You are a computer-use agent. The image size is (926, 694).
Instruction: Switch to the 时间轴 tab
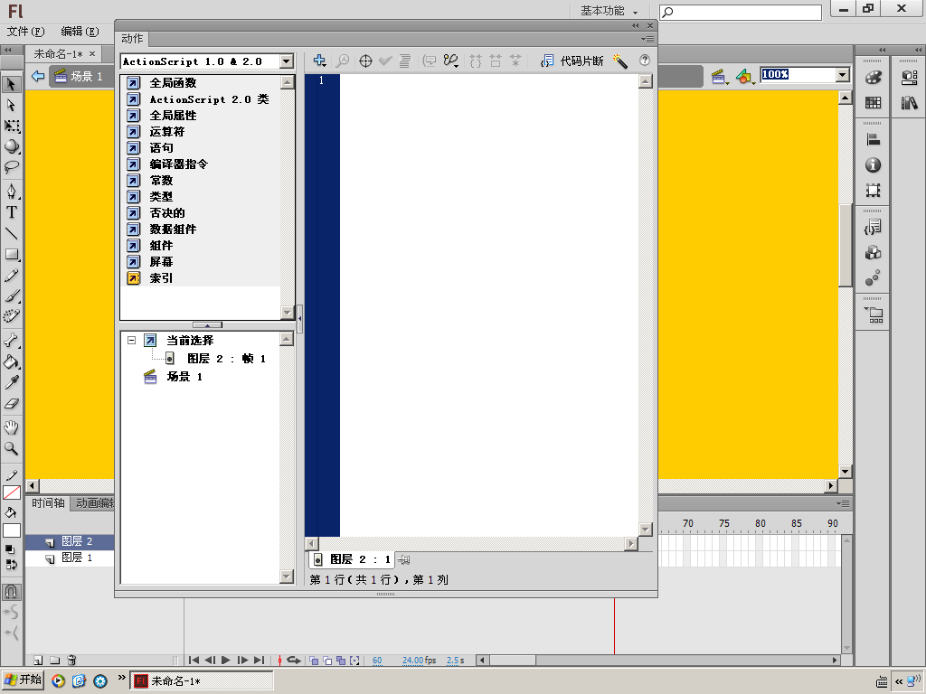click(48, 503)
